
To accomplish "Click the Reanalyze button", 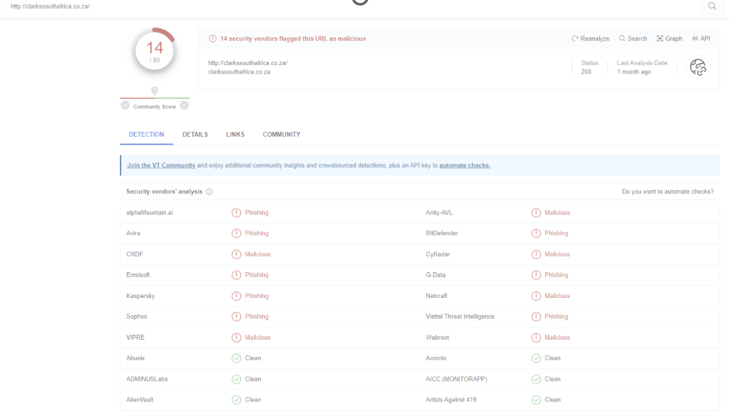I will point(591,39).
